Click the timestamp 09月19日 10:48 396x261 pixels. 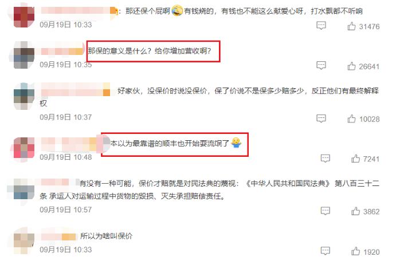66,157
